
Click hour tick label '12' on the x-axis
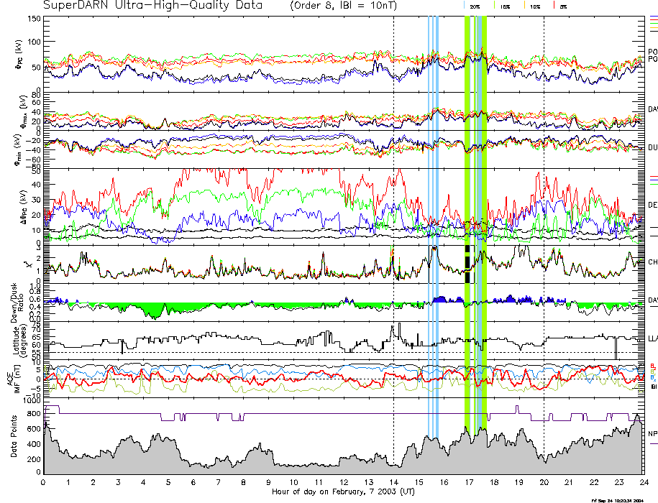(344, 482)
